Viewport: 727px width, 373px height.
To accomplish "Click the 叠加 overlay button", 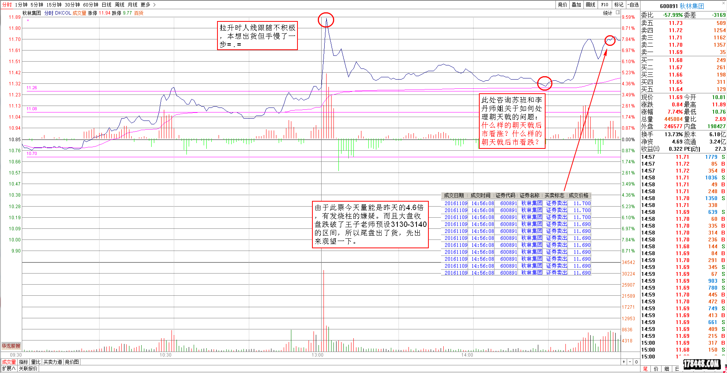I will 576,5.
